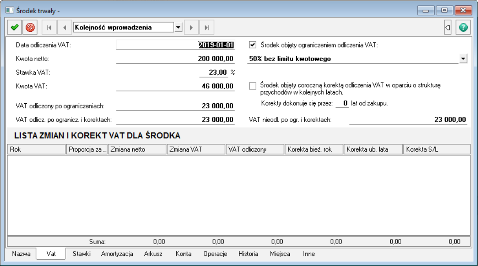
Task: Open help with green question icon
Action: (x=463, y=27)
